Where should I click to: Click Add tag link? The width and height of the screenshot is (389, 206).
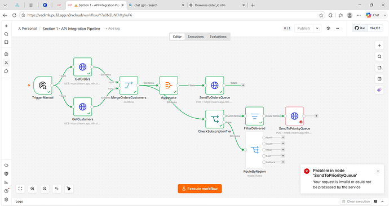click(x=113, y=29)
